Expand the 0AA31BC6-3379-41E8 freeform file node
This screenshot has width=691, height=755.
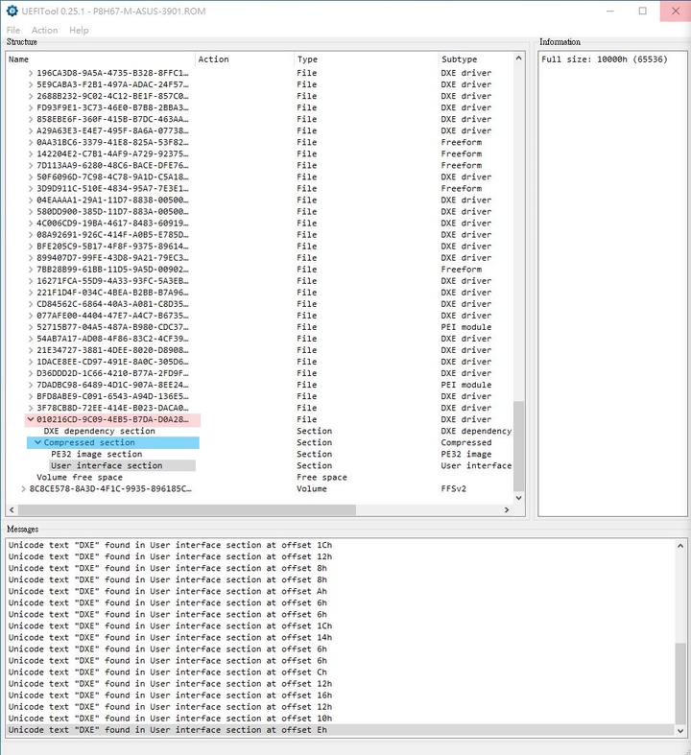31,143
